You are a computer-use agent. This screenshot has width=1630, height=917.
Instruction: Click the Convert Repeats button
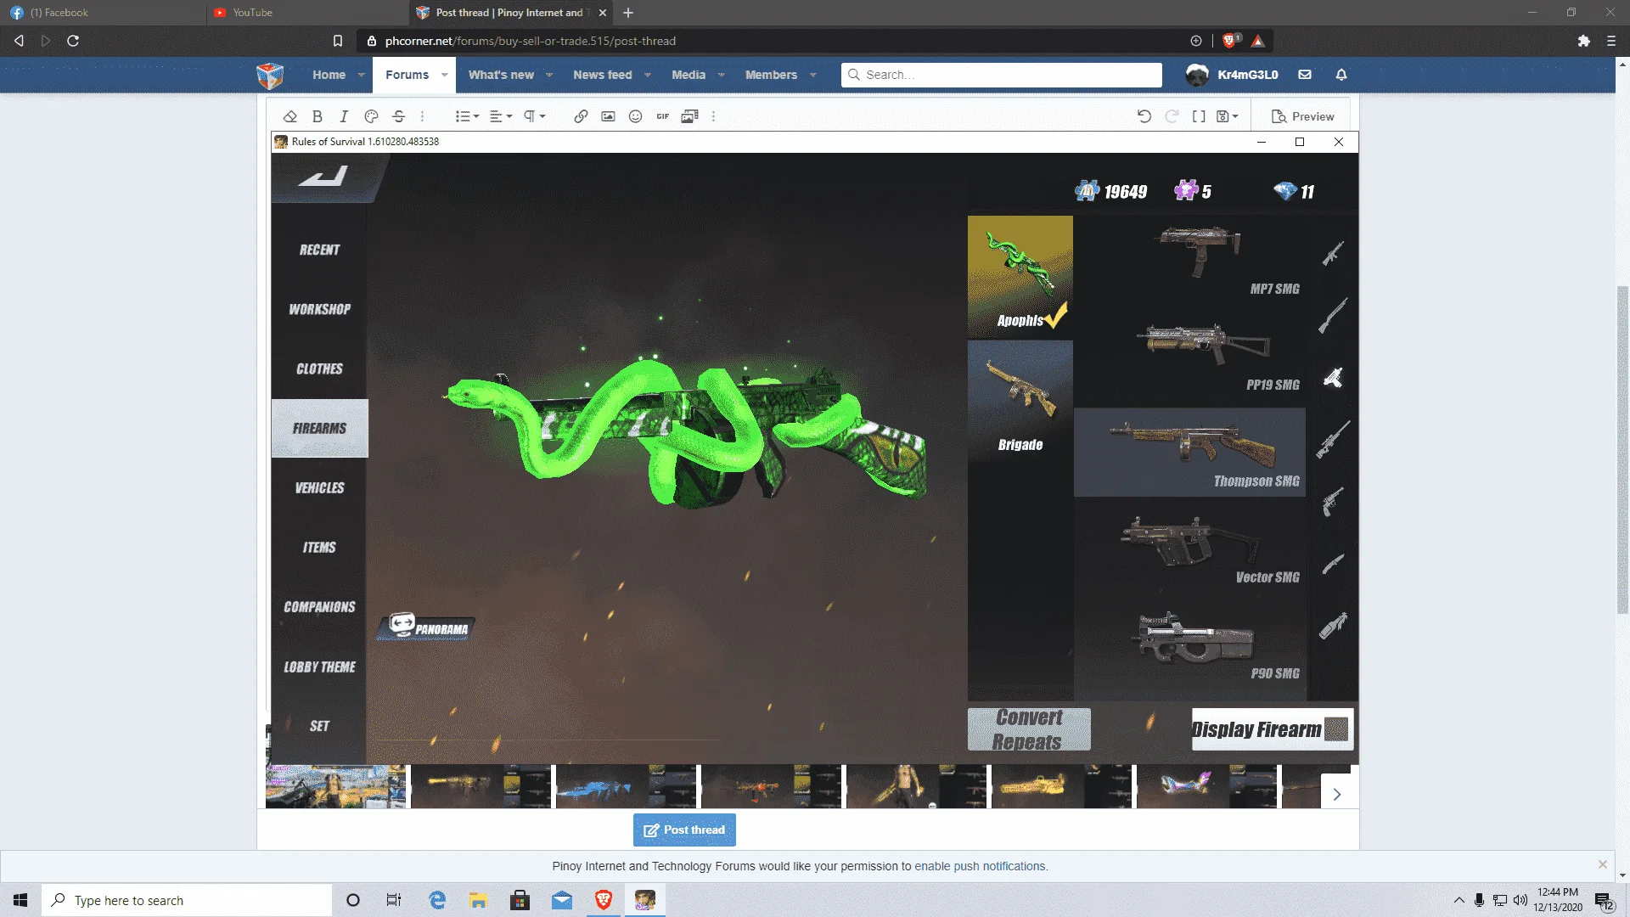[x=1029, y=729]
